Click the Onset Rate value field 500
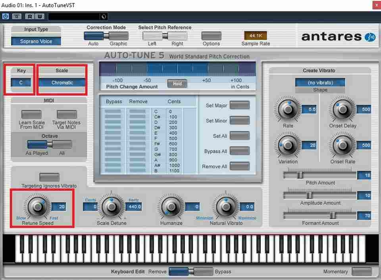381x280 pixels. [x=364, y=145]
